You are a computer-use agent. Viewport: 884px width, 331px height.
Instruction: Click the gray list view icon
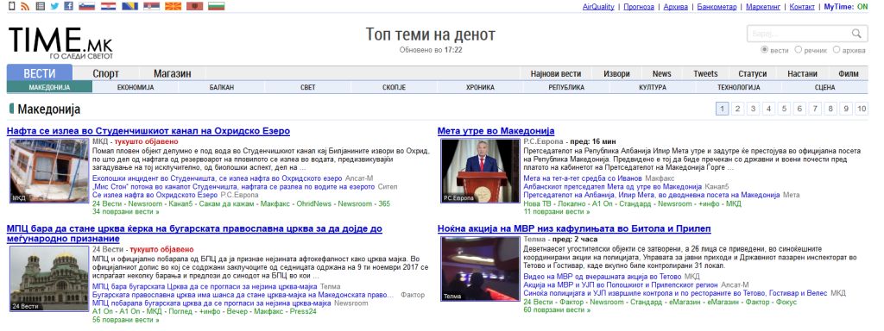(40, 6)
